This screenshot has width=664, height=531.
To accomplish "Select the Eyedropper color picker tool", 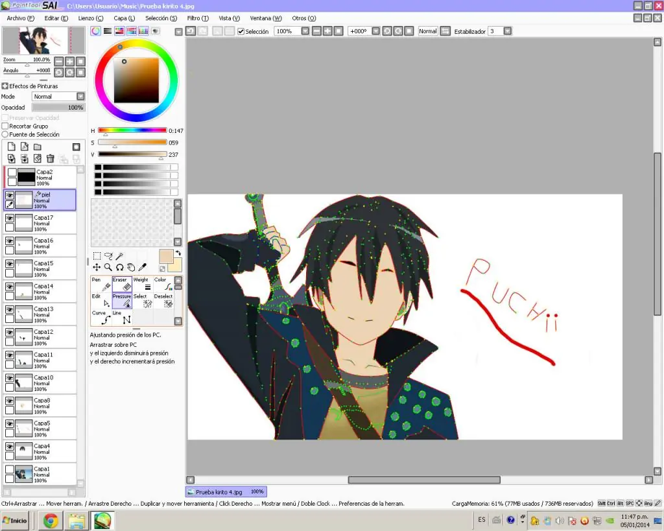I will [x=143, y=267].
